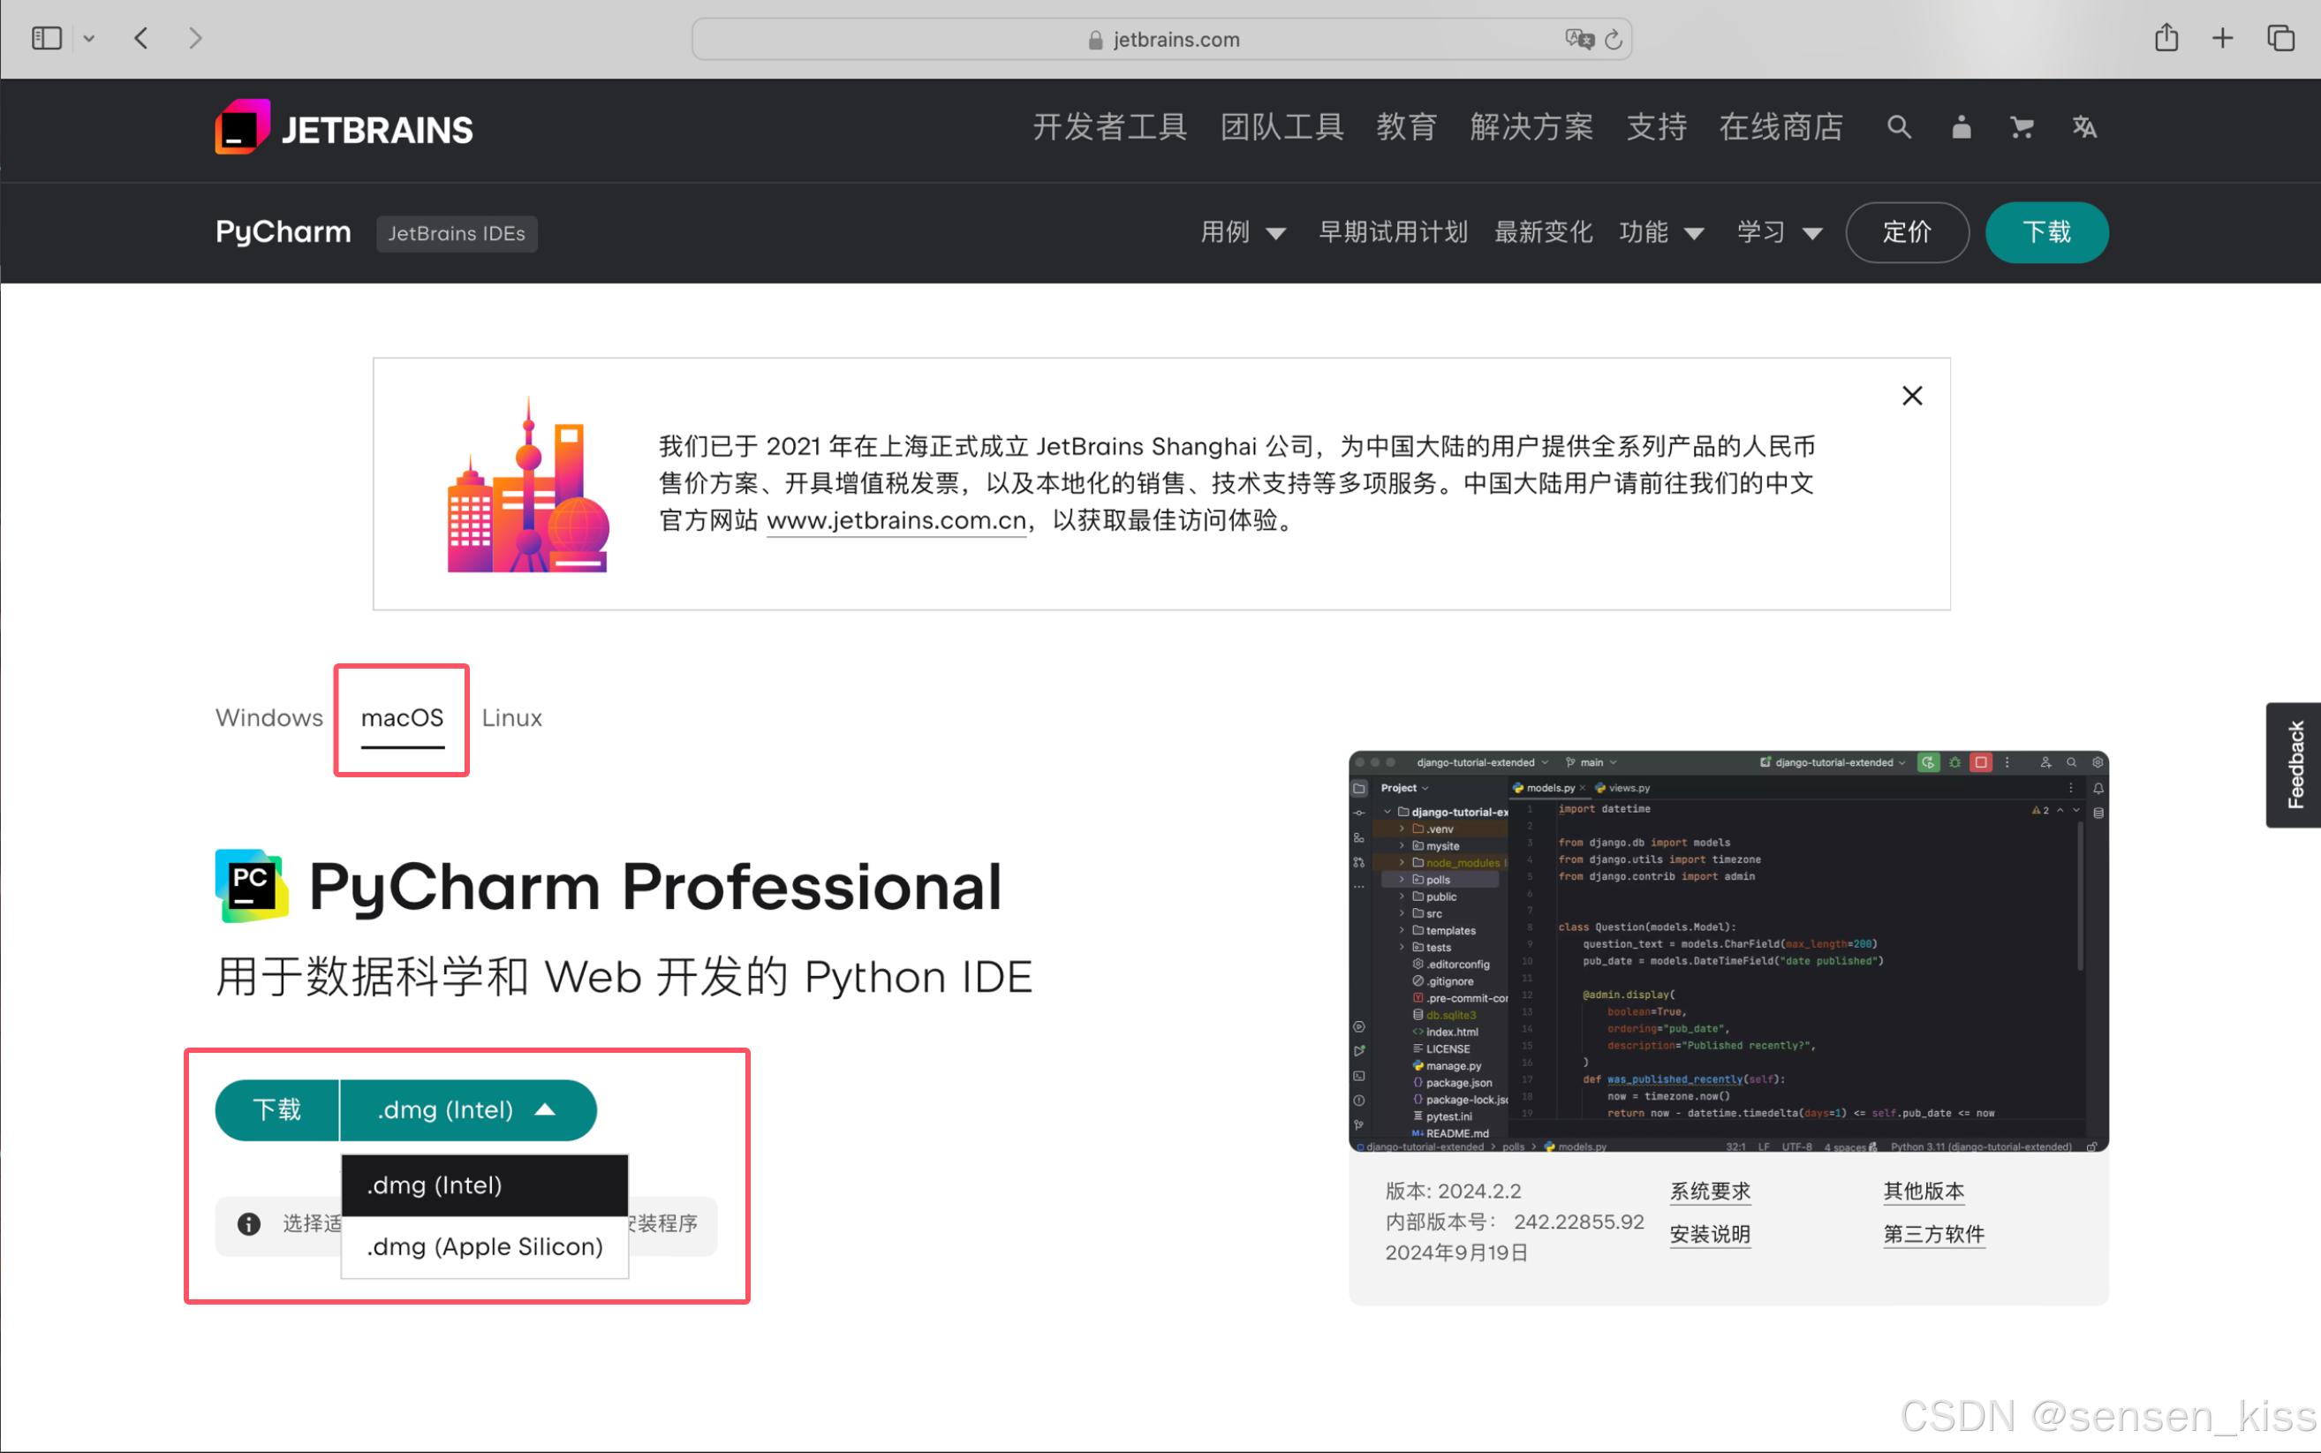Open the 在线商店 menu

pyautogui.click(x=1781, y=127)
